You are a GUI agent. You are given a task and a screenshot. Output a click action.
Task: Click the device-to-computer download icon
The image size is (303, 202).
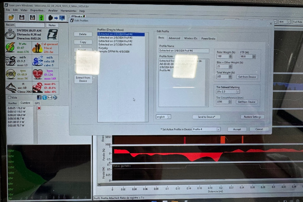point(56,18)
